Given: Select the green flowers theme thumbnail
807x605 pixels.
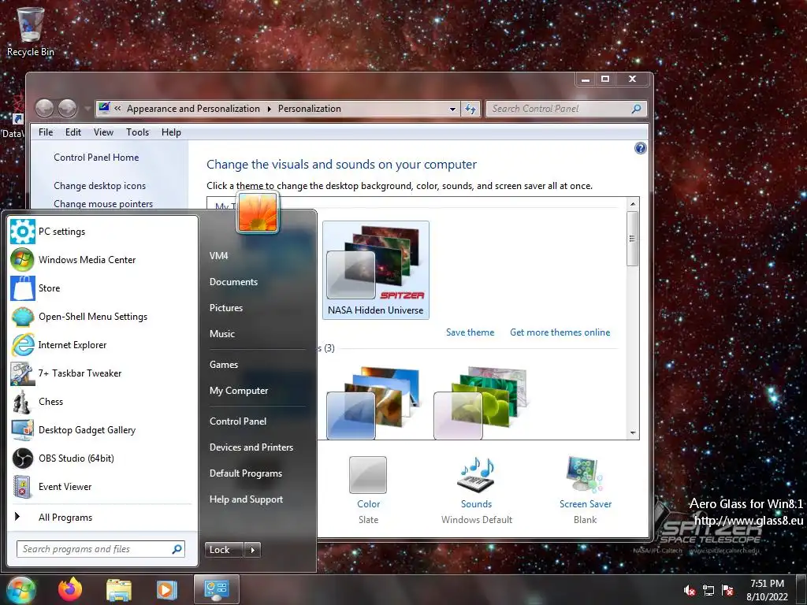Looking at the screenshot, I should 480,403.
